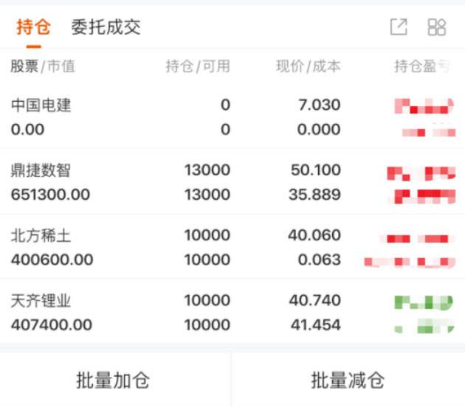Click 中国电建 market value 0.00
Viewport: 465px width, 407px height.
click(27, 130)
